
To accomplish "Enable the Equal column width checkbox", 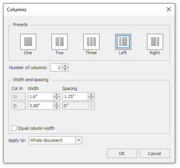I will [14, 128].
